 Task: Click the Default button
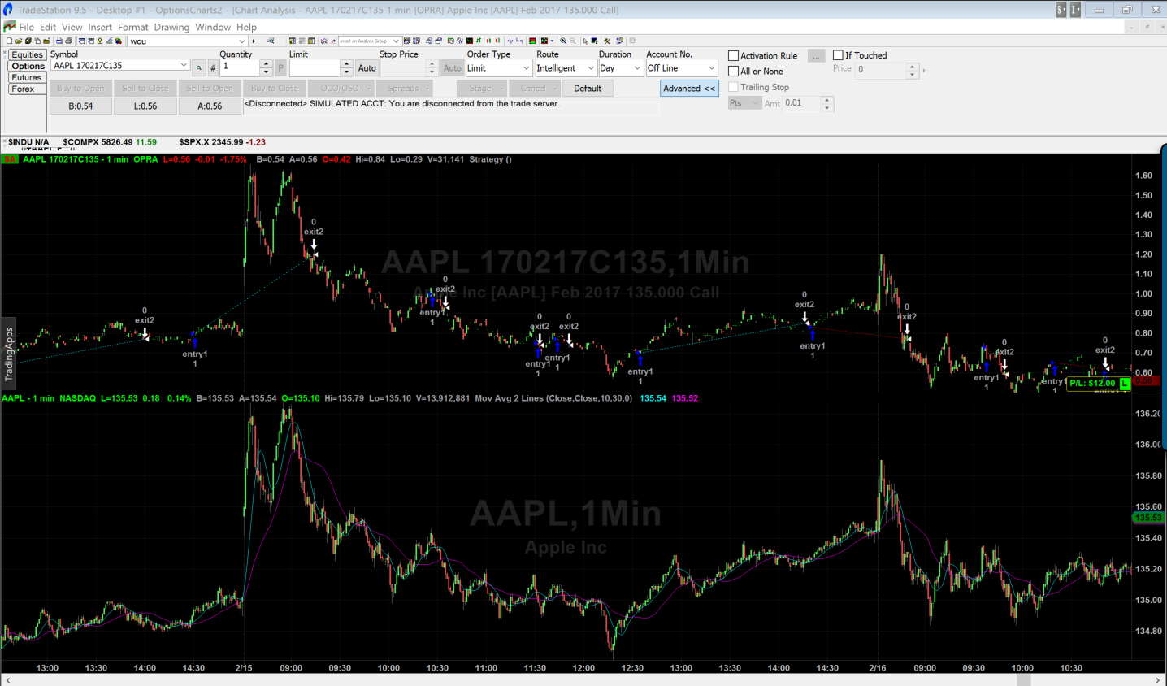588,89
